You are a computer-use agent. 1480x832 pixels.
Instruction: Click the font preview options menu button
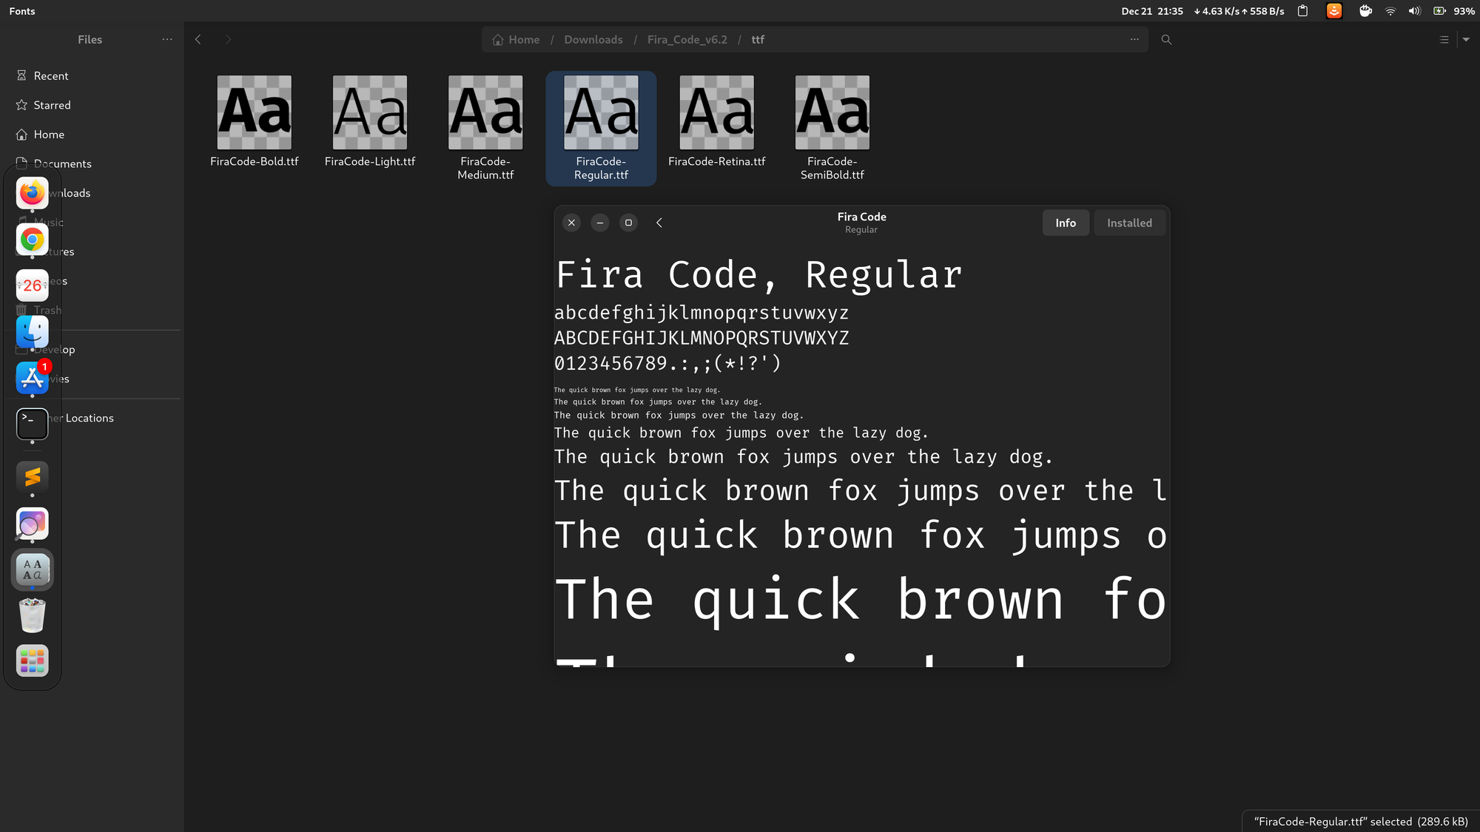pyautogui.click(x=1467, y=38)
